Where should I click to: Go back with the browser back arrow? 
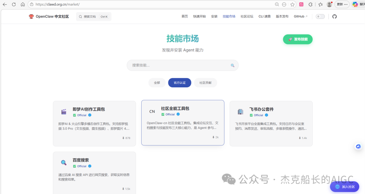(x=5, y=4)
